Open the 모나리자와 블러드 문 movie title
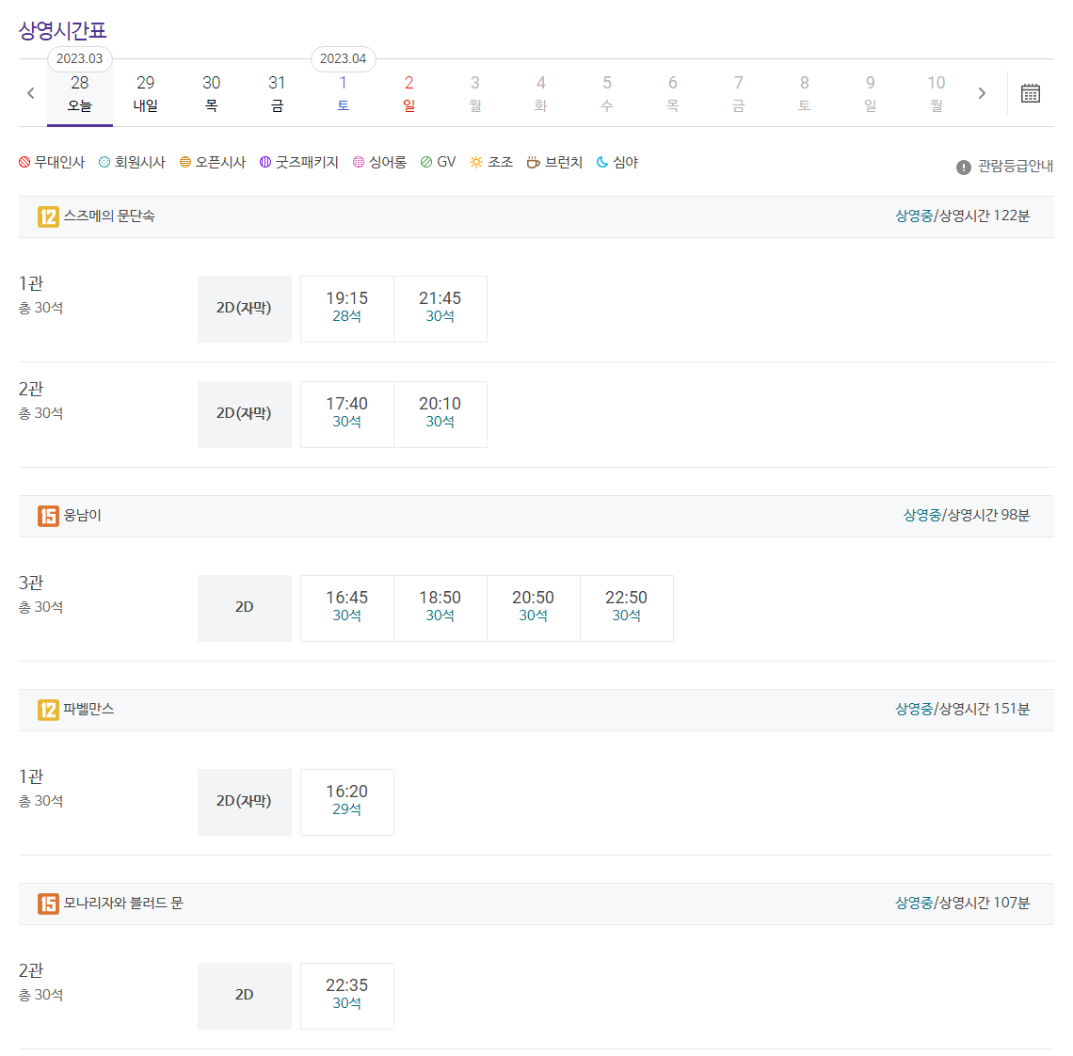 (124, 903)
